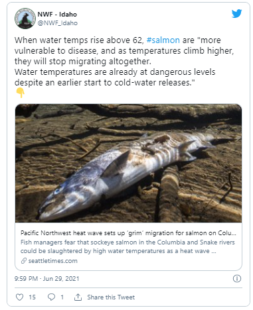
Task: Click Share this Tweet
Action: 111,297
